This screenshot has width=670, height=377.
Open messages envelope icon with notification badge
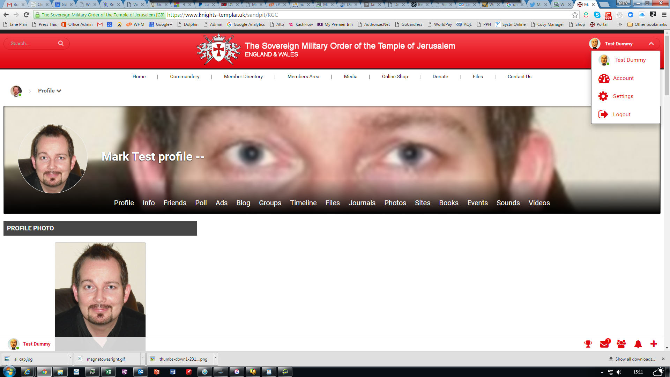click(x=604, y=344)
